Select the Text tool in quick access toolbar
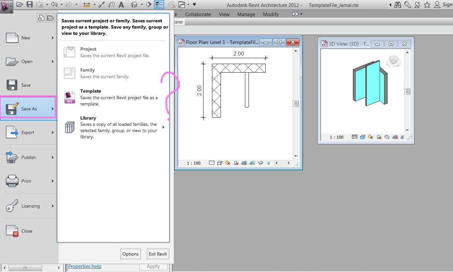The width and height of the screenshot is (453, 272). point(121,5)
